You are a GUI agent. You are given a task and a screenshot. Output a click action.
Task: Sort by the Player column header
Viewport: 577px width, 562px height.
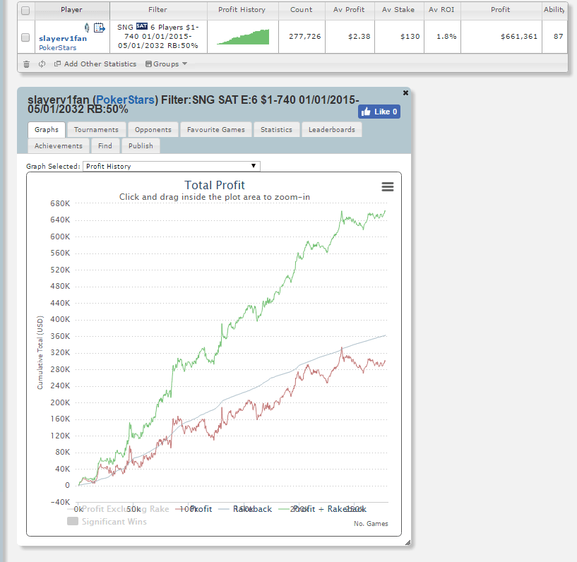coord(71,10)
